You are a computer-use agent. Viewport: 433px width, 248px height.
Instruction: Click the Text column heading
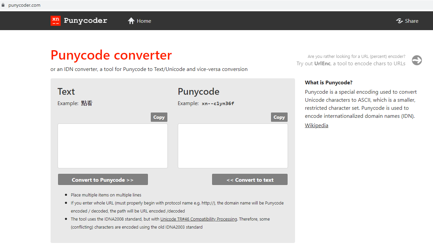click(x=66, y=92)
